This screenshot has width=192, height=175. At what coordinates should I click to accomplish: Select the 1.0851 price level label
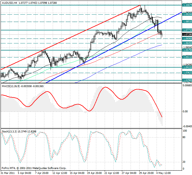coord(187,22)
